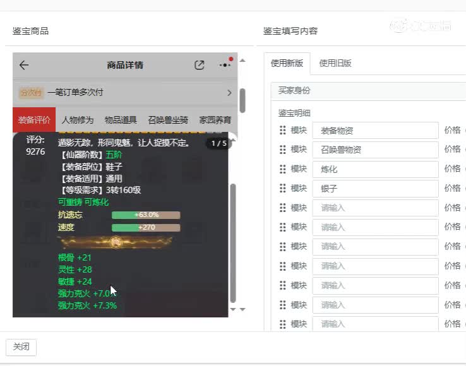
Task: Grab the drag handle of 召唤兽物资 row
Action: (x=283, y=150)
